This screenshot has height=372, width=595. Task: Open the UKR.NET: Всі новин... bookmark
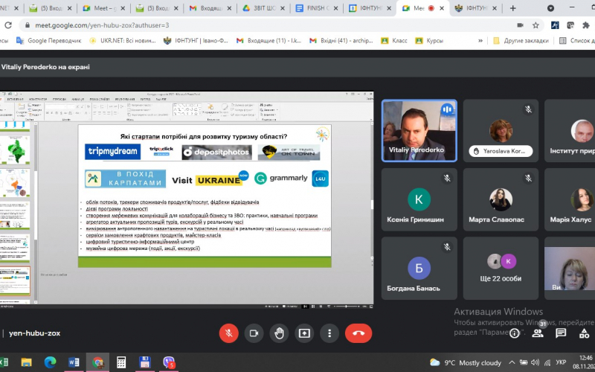(x=123, y=41)
